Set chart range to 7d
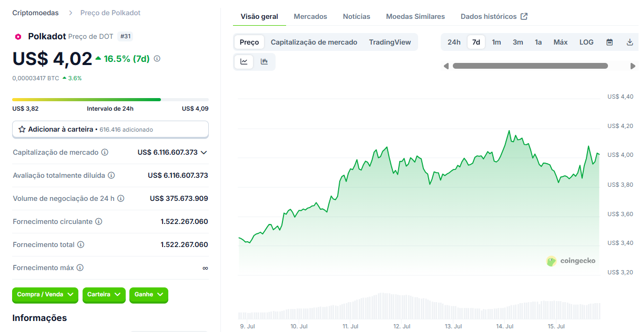The image size is (639, 332). [476, 42]
